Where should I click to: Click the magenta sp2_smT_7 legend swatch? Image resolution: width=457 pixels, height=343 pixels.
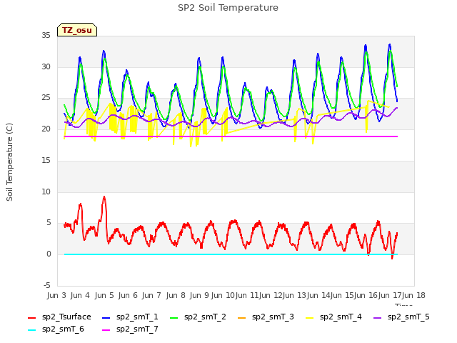pos(106,330)
